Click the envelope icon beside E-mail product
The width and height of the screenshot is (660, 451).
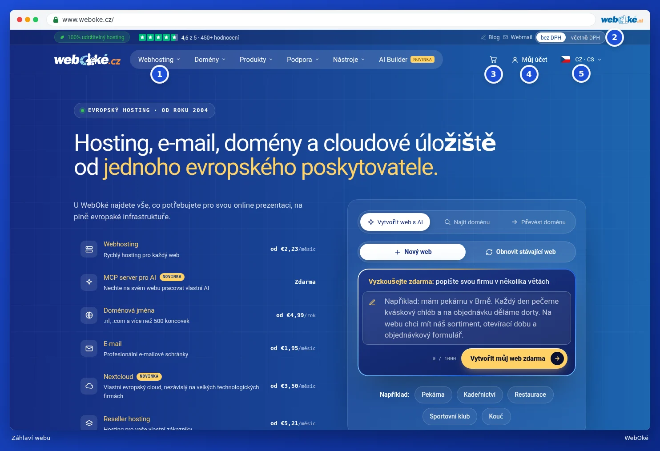click(x=89, y=348)
